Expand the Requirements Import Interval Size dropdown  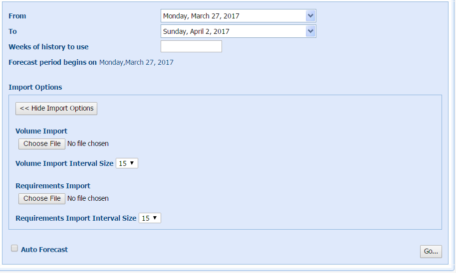[150, 218]
